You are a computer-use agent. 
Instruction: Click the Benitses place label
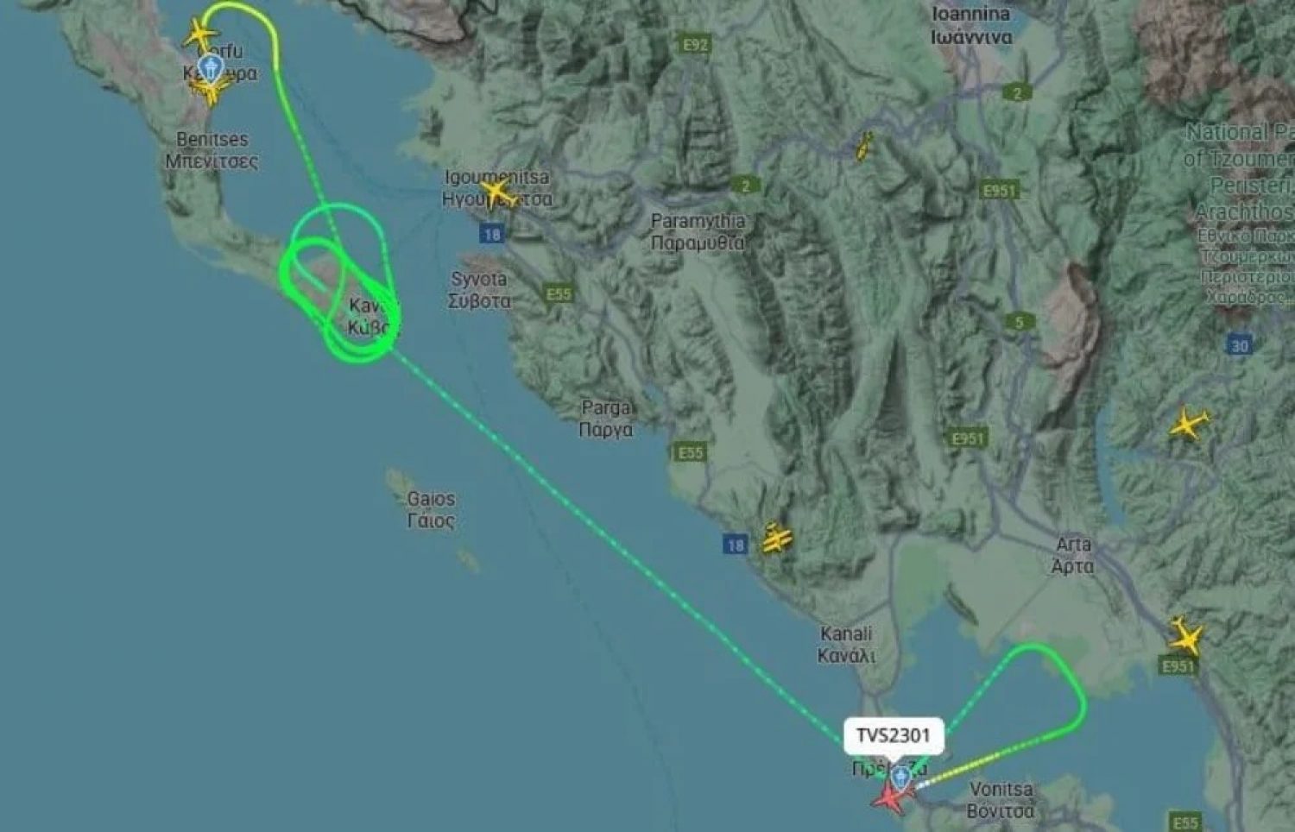click(x=212, y=149)
